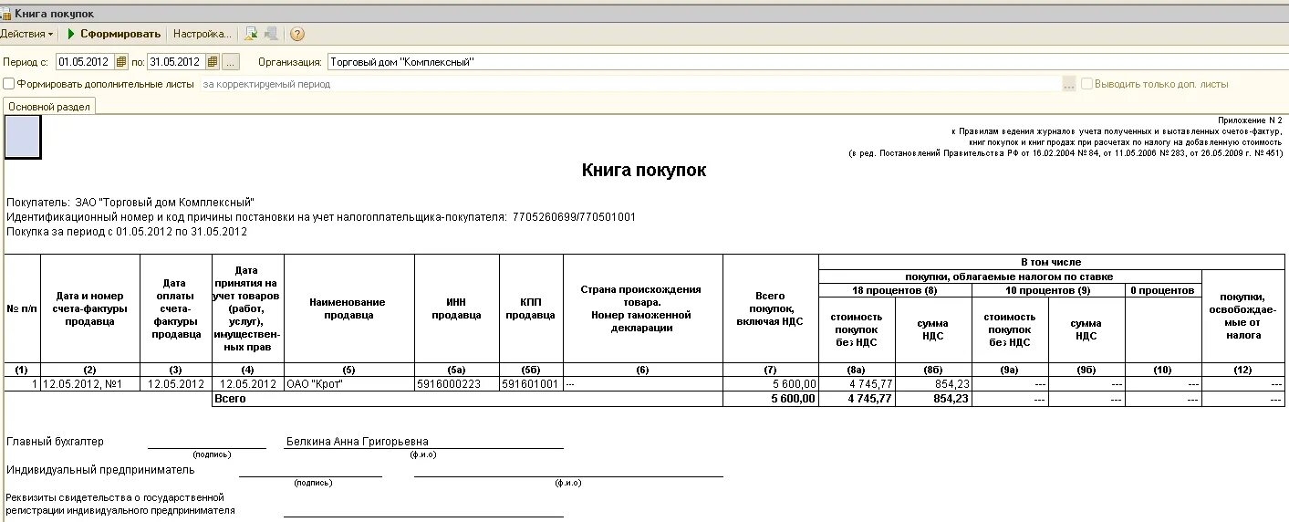Viewport: 1289px width, 522px height.
Task: Click the Сформировать button
Action: (114, 34)
